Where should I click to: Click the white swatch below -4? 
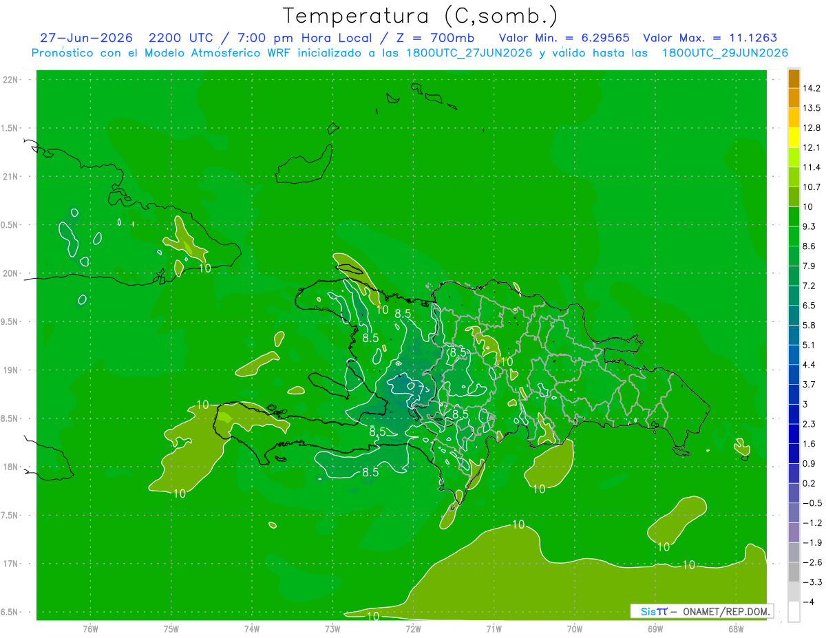pos(794,612)
